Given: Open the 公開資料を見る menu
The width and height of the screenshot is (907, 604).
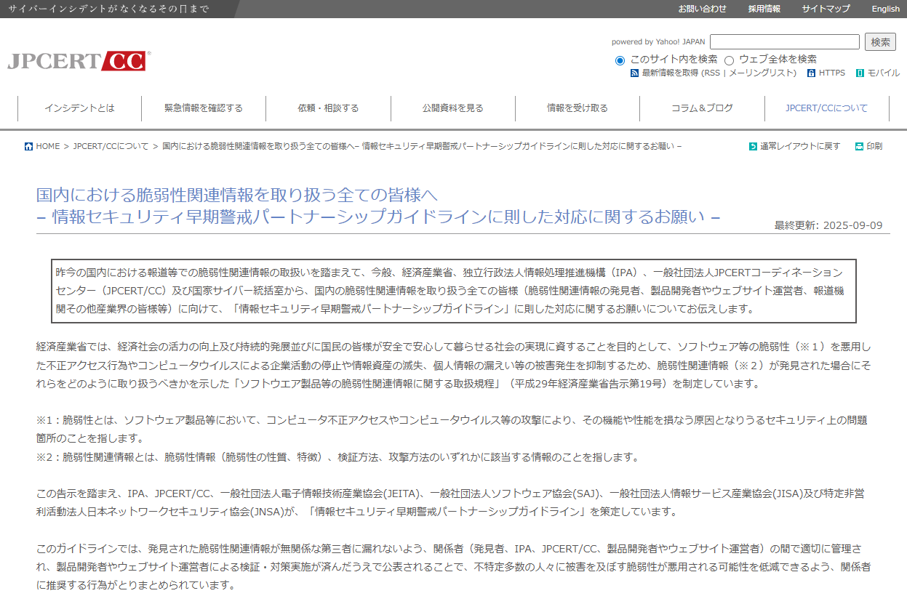Looking at the screenshot, I should pyautogui.click(x=452, y=108).
